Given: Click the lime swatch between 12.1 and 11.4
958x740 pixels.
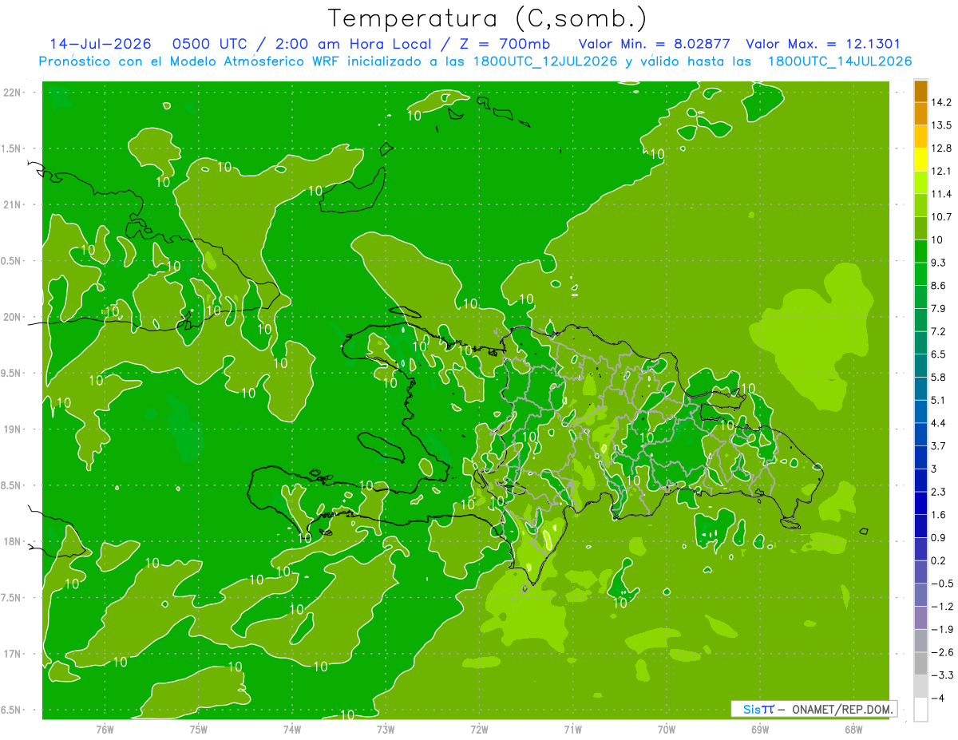Looking at the screenshot, I should [921, 182].
